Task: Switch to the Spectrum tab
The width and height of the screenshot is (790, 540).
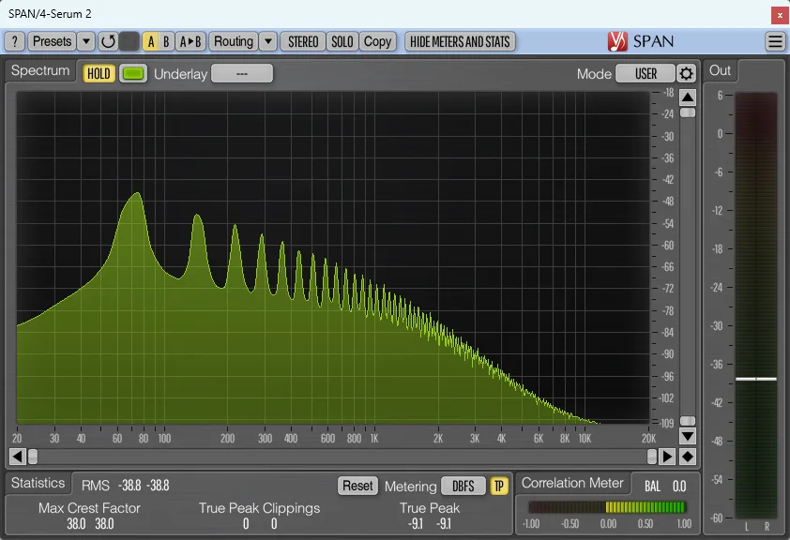Action: (x=39, y=71)
